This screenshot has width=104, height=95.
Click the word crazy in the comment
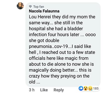(34, 76)
